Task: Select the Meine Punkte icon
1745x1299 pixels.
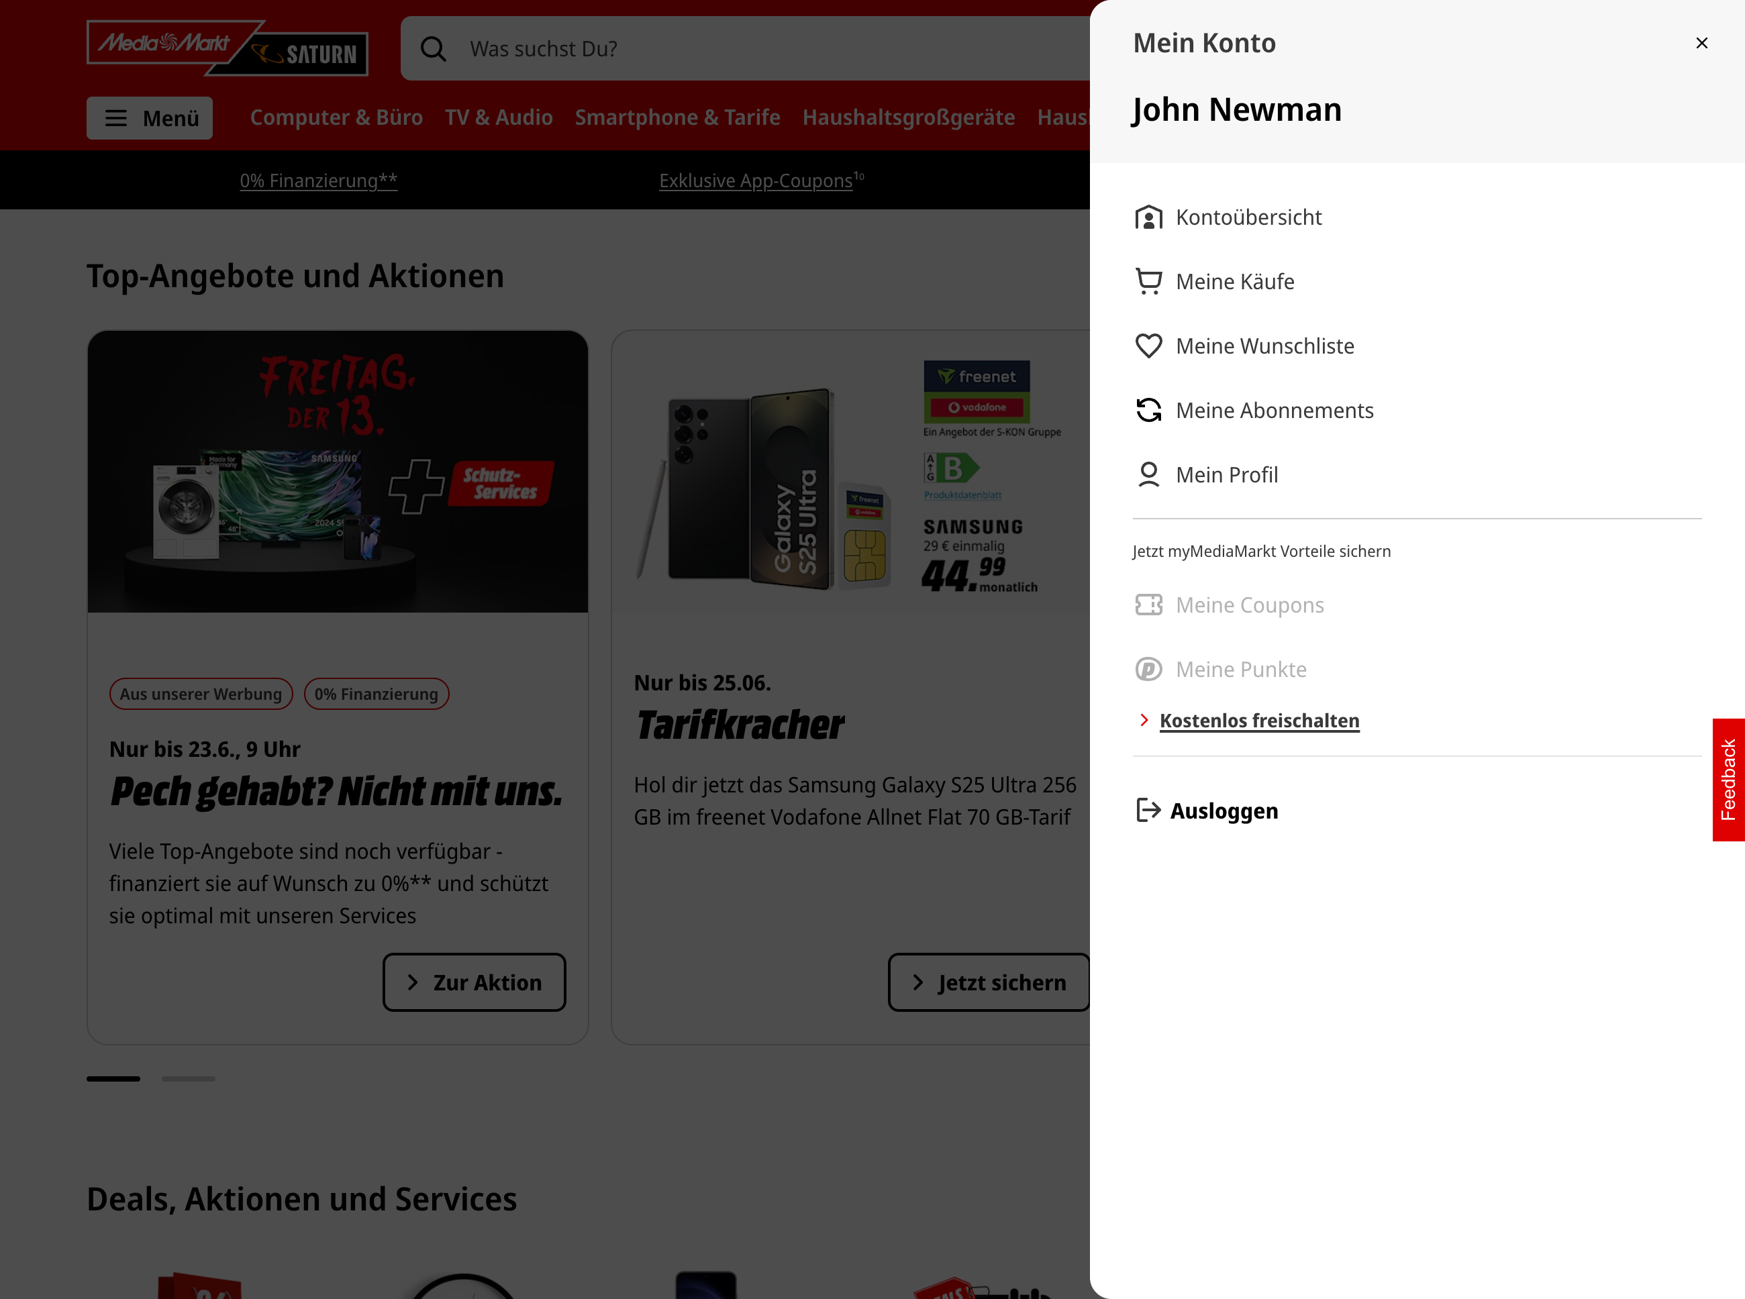Action: click(x=1148, y=669)
